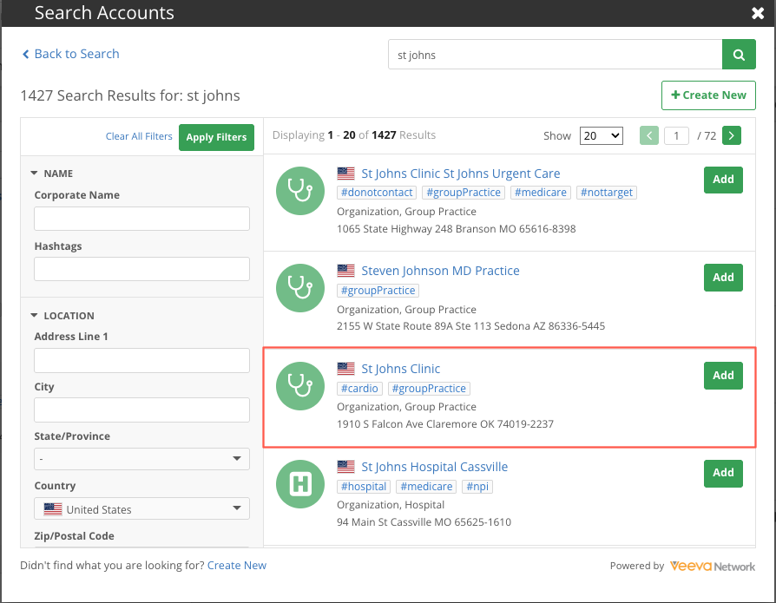
Task: Click the previous page arrow
Action: [x=648, y=135]
